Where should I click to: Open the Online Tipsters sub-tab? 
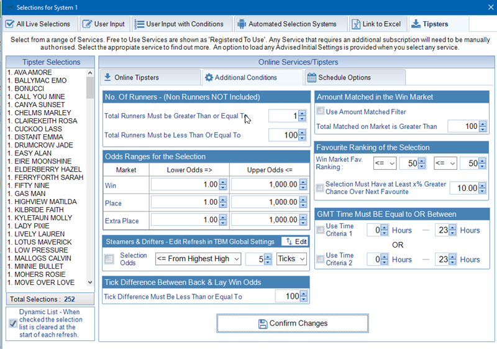pos(150,77)
